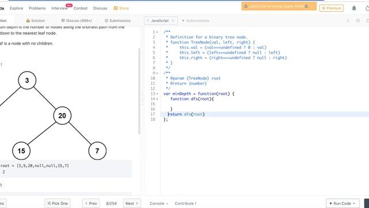Viewport: 369px width, 208px height.
Task: Click the Submissions clock icon
Action: [106, 21]
